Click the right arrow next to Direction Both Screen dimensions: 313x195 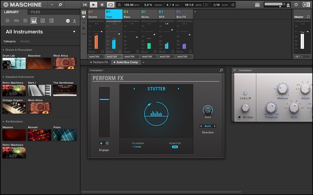(215, 126)
